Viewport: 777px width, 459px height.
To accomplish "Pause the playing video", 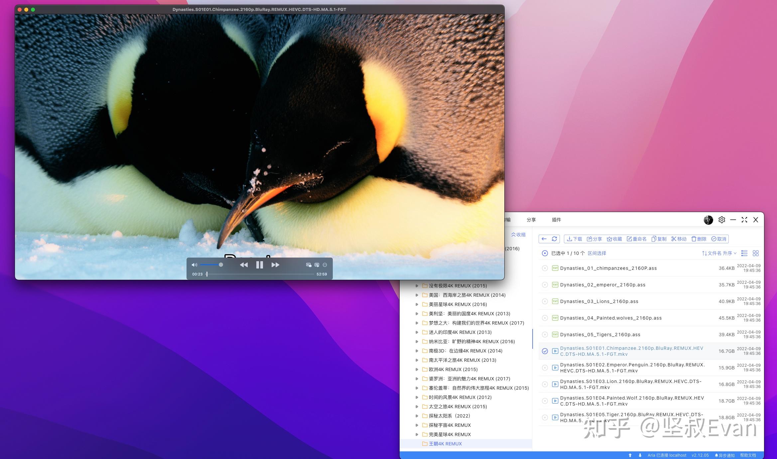I will (260, 265).
